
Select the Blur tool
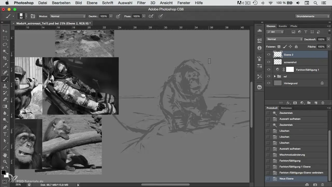5,113
